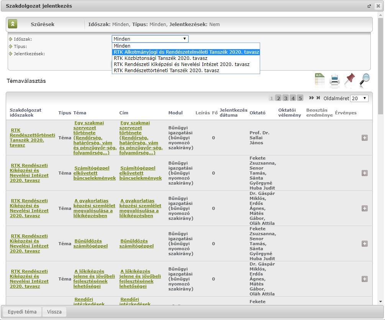Image resolution: width=385 pixels, height=320 pixels.
Task: Click the scrollbar down arrow
Action: (380, 302)
